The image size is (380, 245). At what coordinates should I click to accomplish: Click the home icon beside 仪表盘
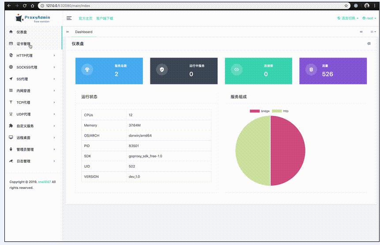coord(11,32)
